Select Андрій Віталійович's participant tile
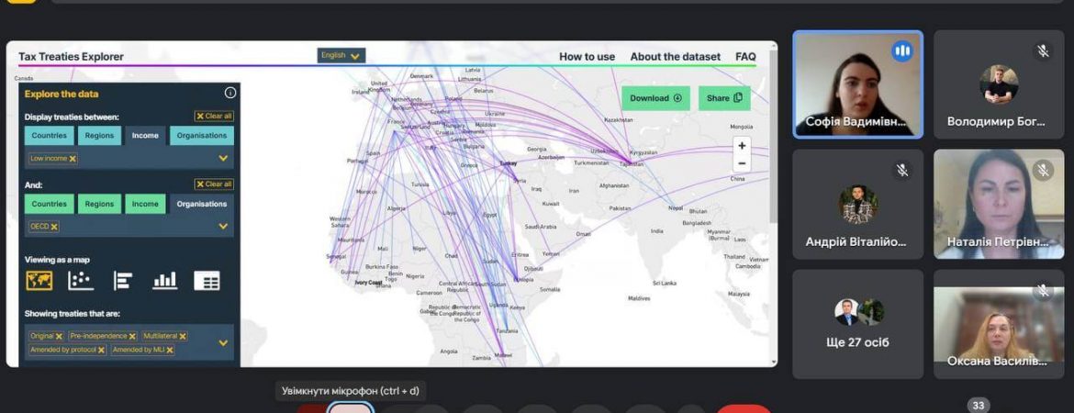 (x=857, y=204)
